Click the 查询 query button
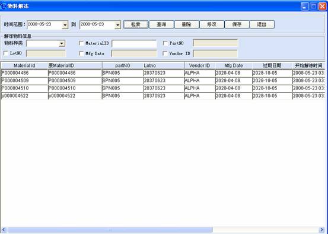This screenshot has height=234, width=328. click(161, 24)
